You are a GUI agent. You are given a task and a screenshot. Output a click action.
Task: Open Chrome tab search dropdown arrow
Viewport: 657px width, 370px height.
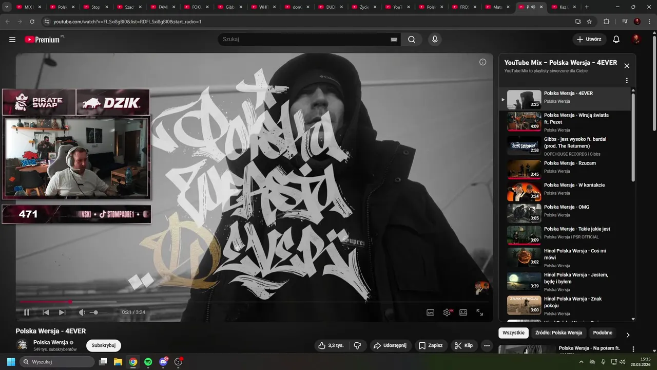tap(7, 7)
